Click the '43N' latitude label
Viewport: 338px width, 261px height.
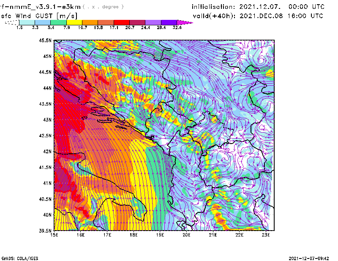coord(48,120)
